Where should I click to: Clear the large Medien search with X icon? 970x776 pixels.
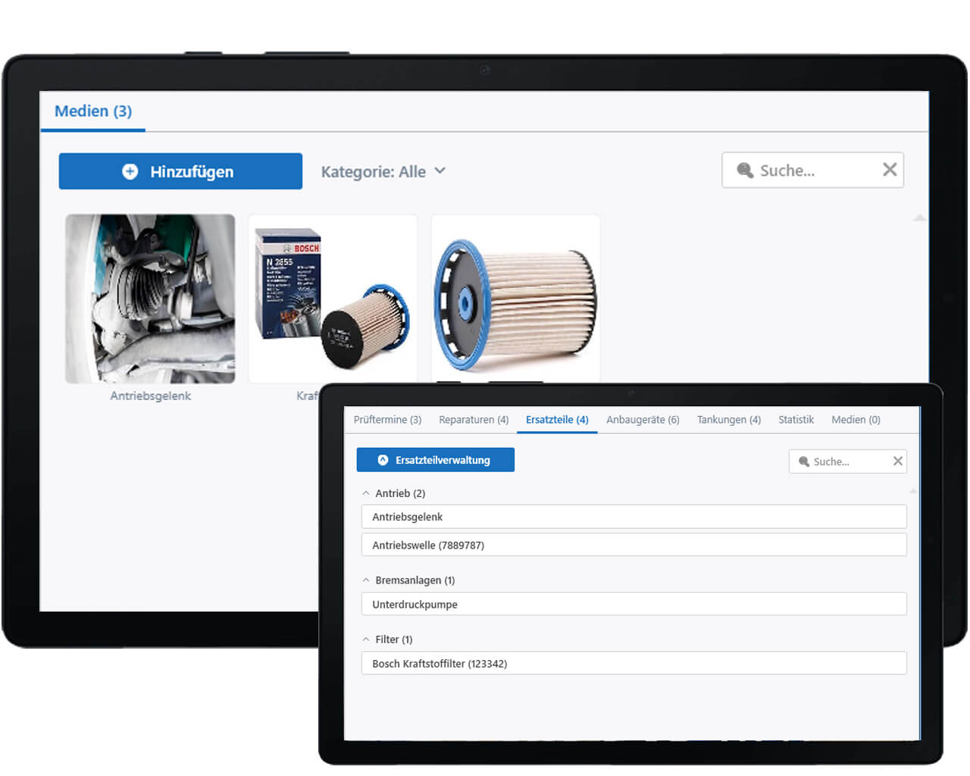coord(890,170)
